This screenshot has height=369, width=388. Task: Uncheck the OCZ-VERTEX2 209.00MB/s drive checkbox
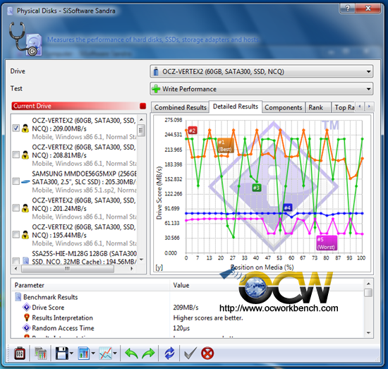tap(16, 128)
